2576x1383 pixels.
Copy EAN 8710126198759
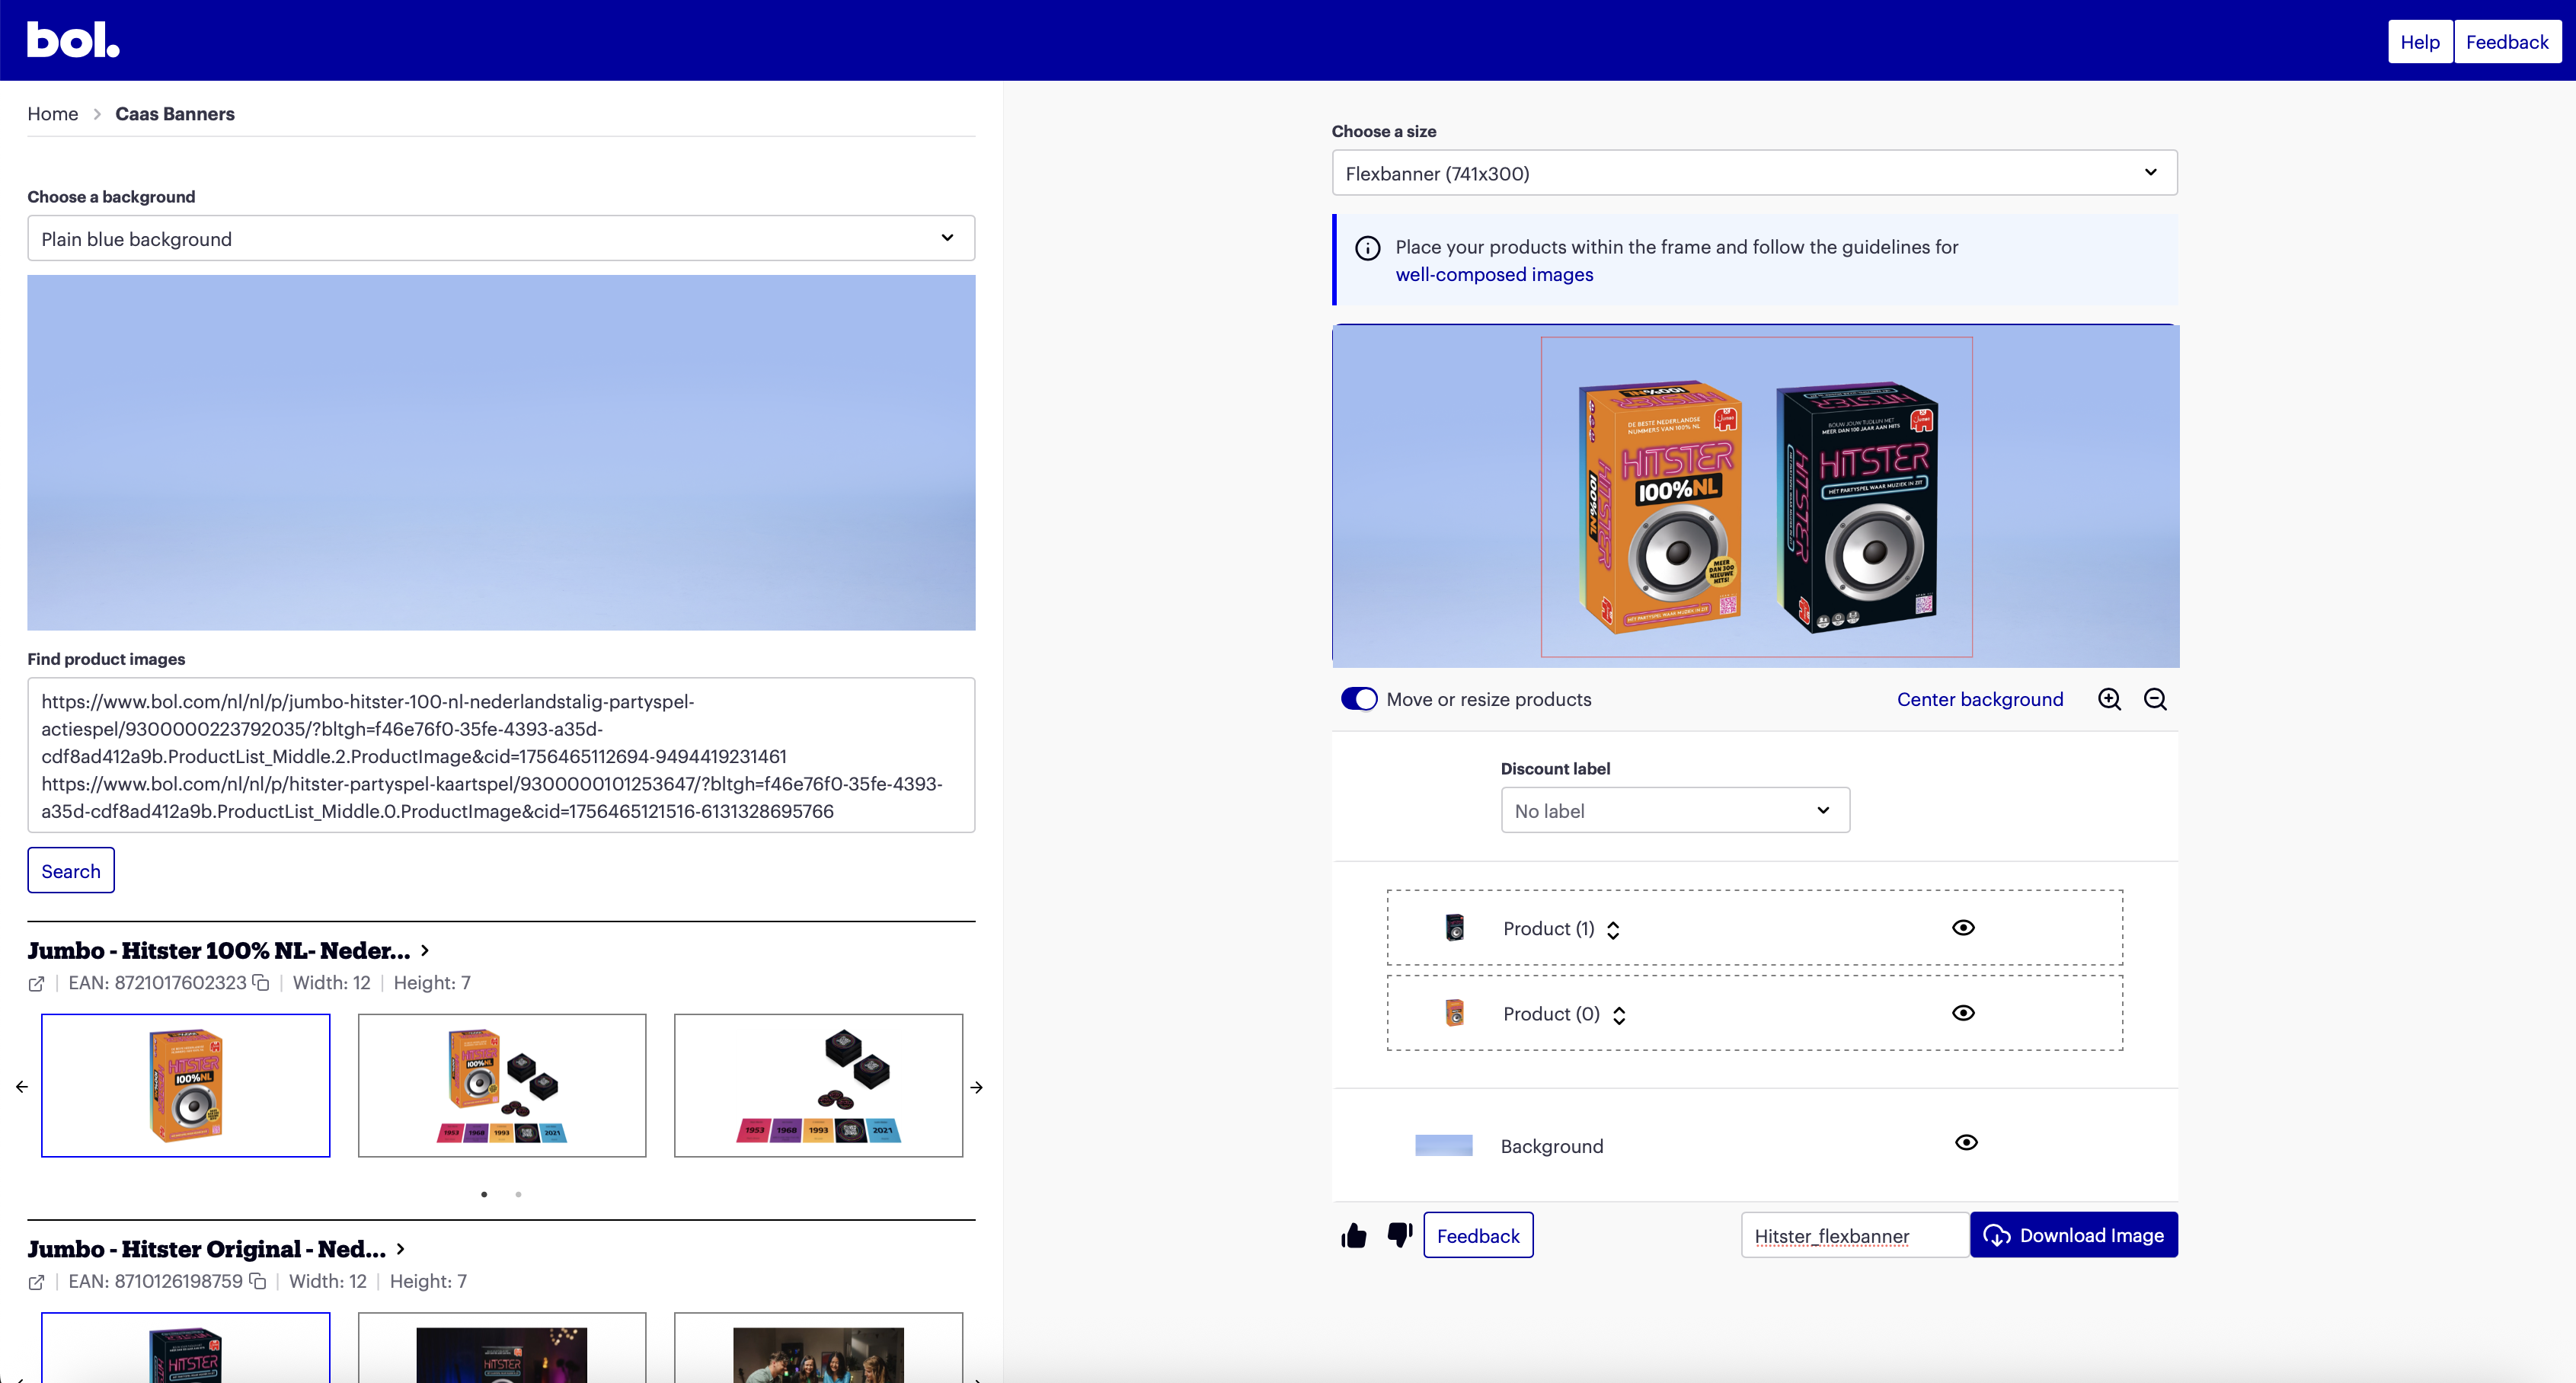point(257,1281)
